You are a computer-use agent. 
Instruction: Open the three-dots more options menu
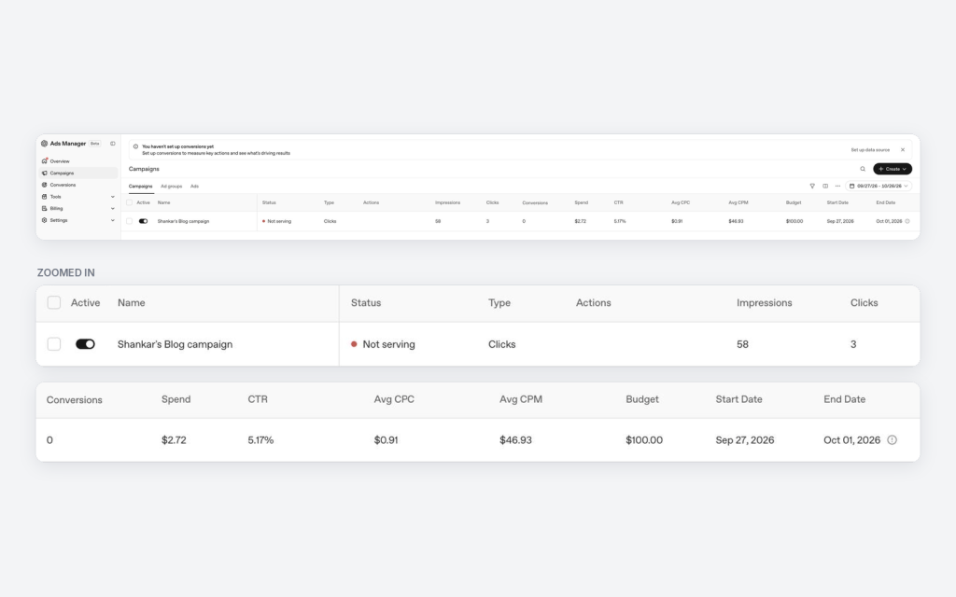pyautogui.click(x=837, y=186)
